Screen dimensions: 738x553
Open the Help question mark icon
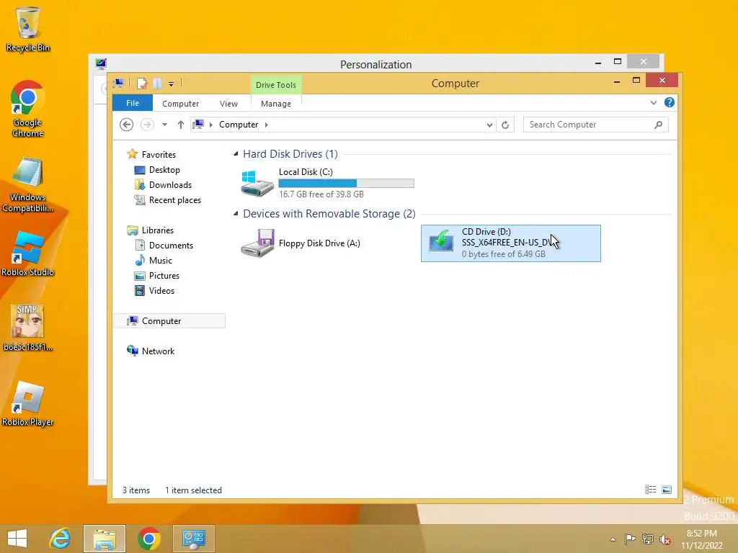670,102
